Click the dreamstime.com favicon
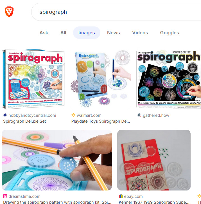 tap(5, 196)
